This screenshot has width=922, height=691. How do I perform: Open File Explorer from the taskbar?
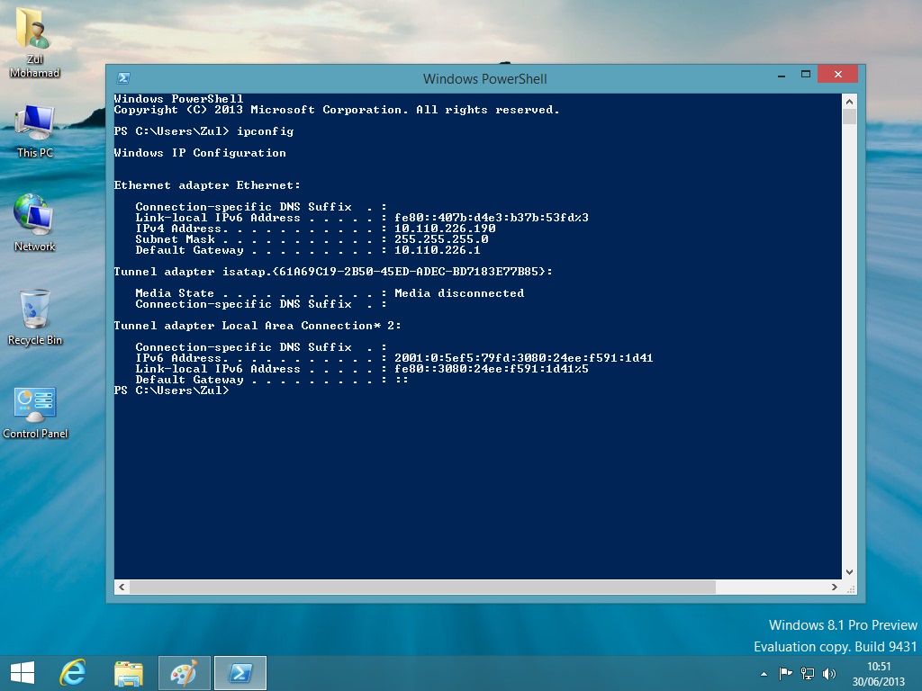[x=129, y=672]
